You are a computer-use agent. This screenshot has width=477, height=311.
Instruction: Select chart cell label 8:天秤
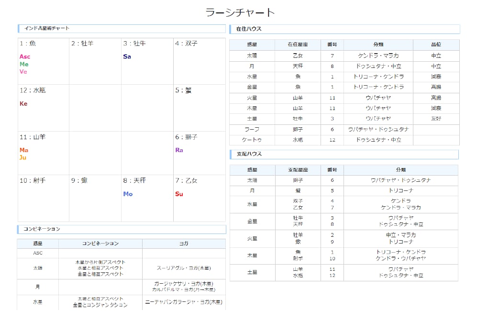coord(134,181)
